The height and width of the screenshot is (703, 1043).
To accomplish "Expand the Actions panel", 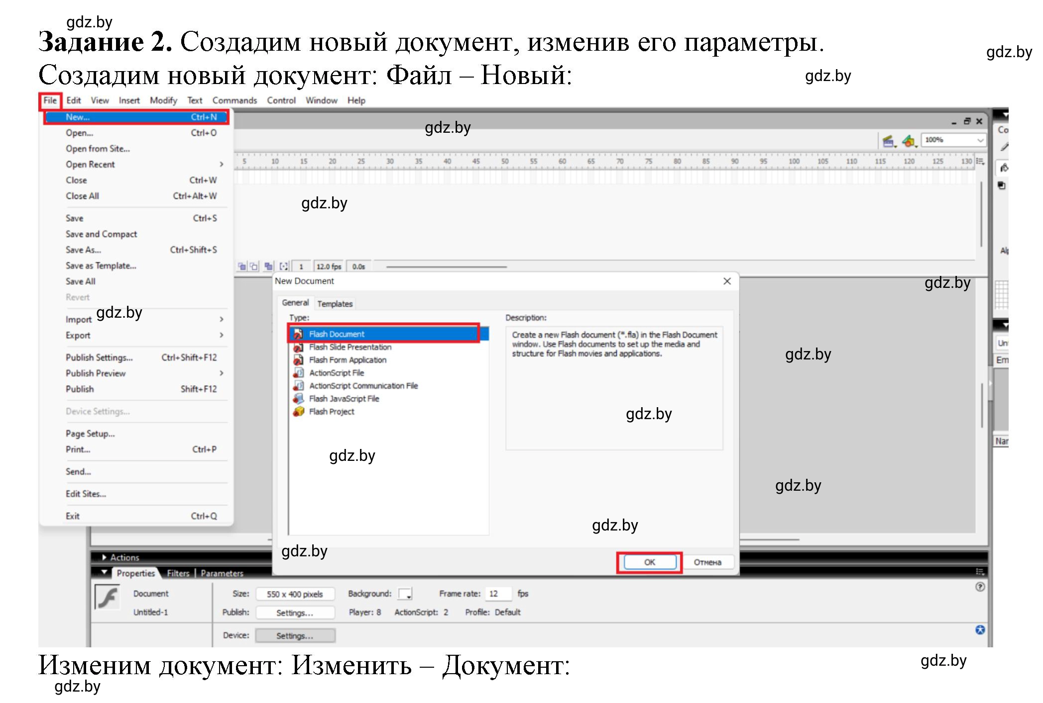I will pos(105,558).
